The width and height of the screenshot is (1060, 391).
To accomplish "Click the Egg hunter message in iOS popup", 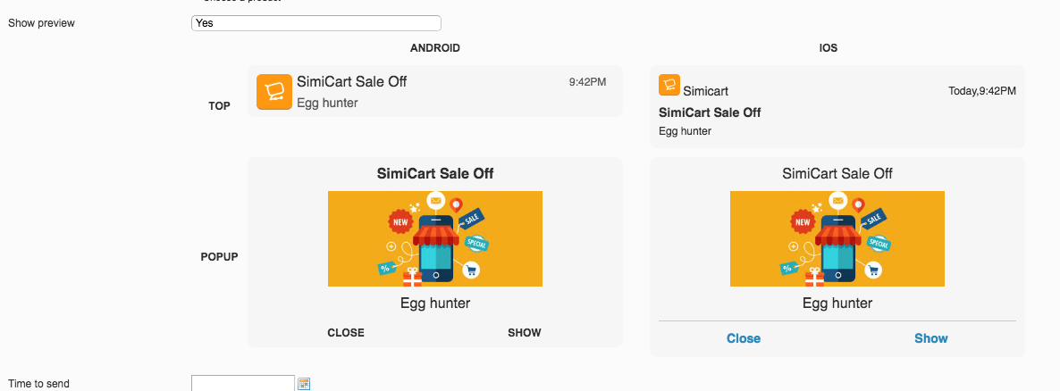I will (837, 304).
